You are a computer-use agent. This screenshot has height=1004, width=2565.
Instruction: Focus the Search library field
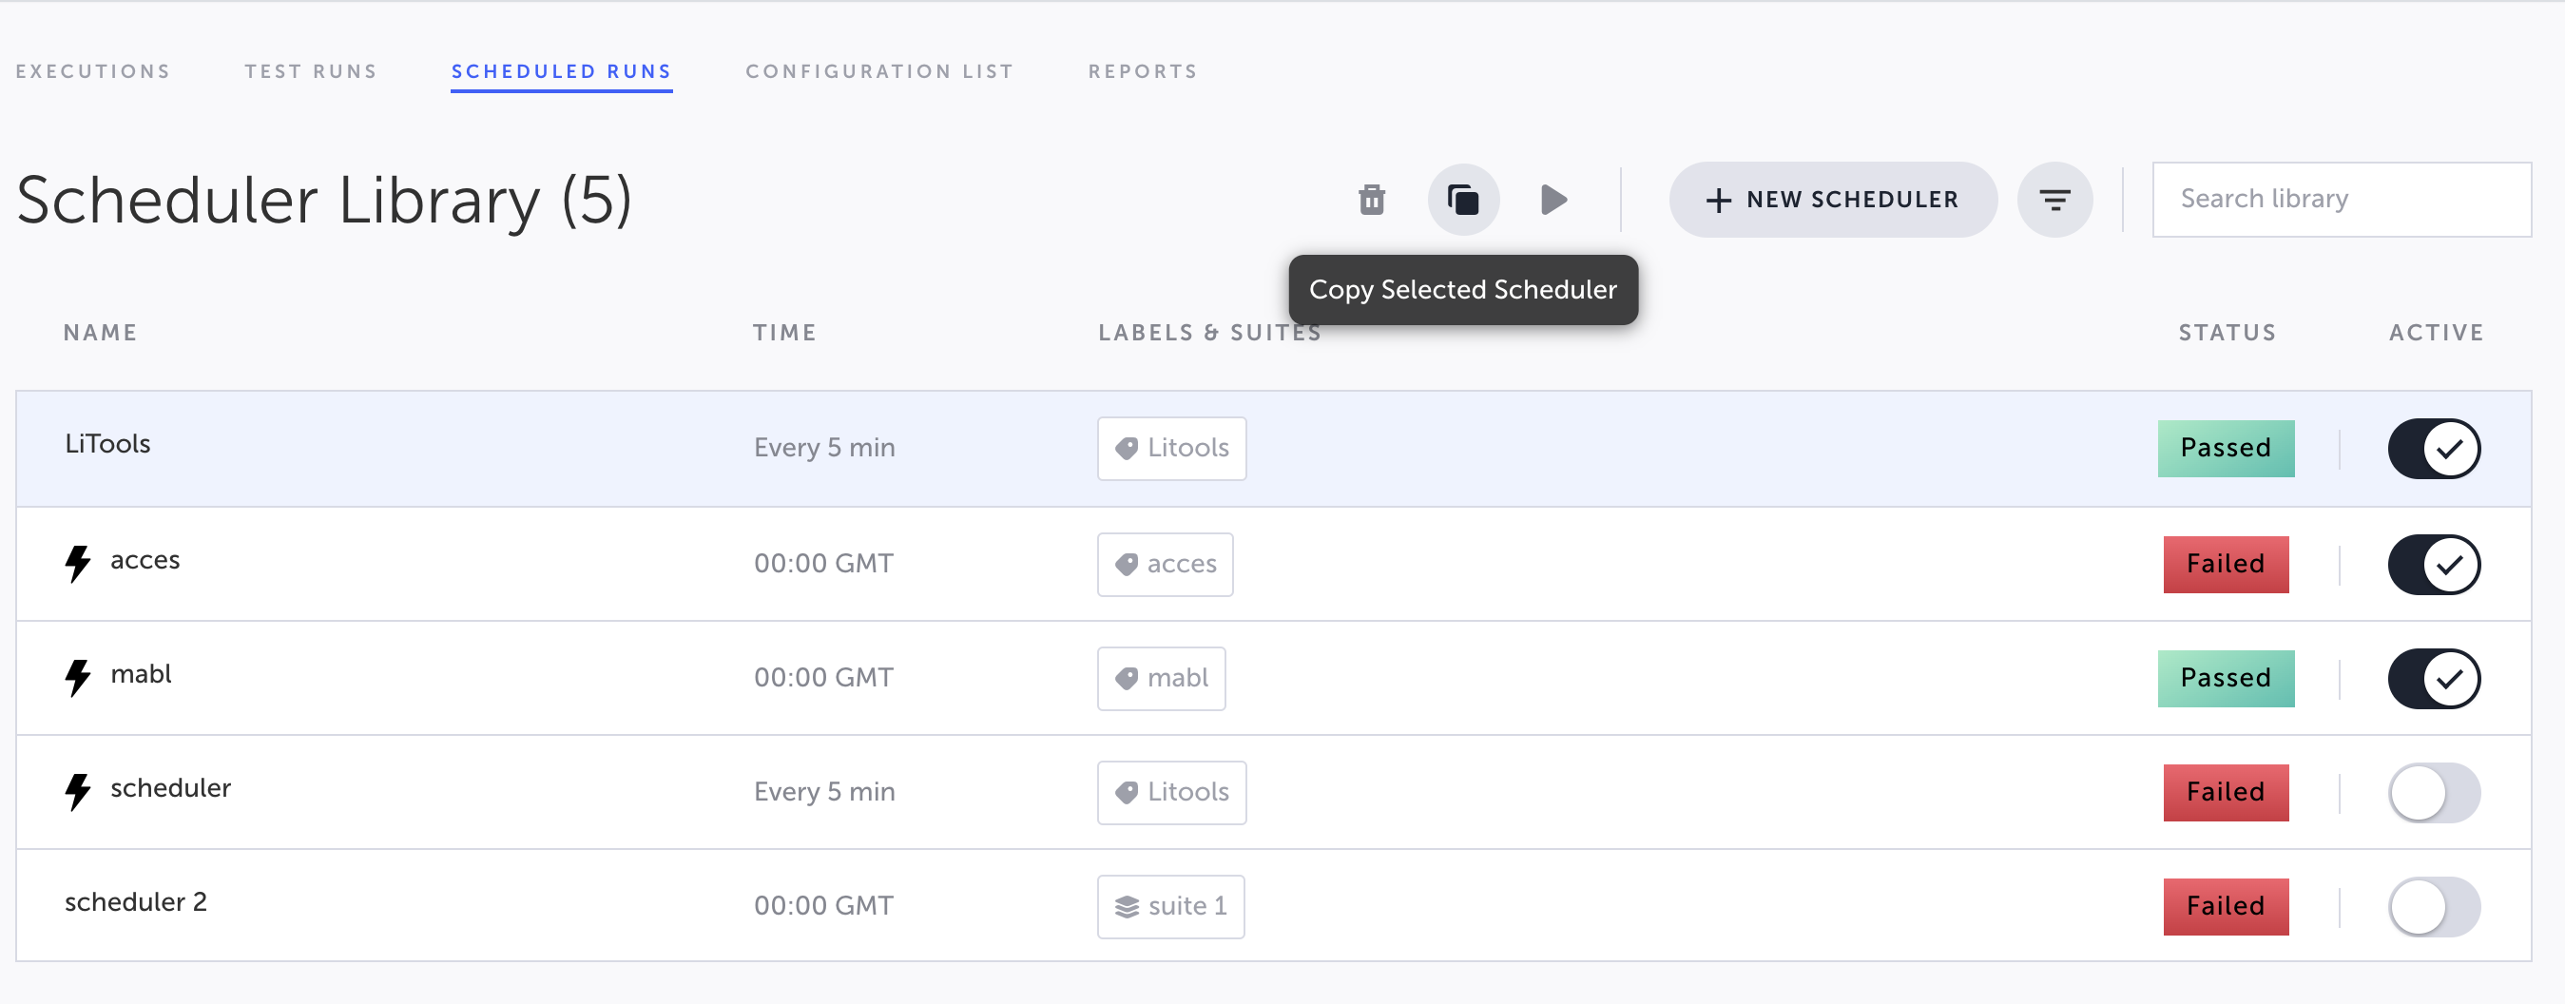(x=2341, y=200)
